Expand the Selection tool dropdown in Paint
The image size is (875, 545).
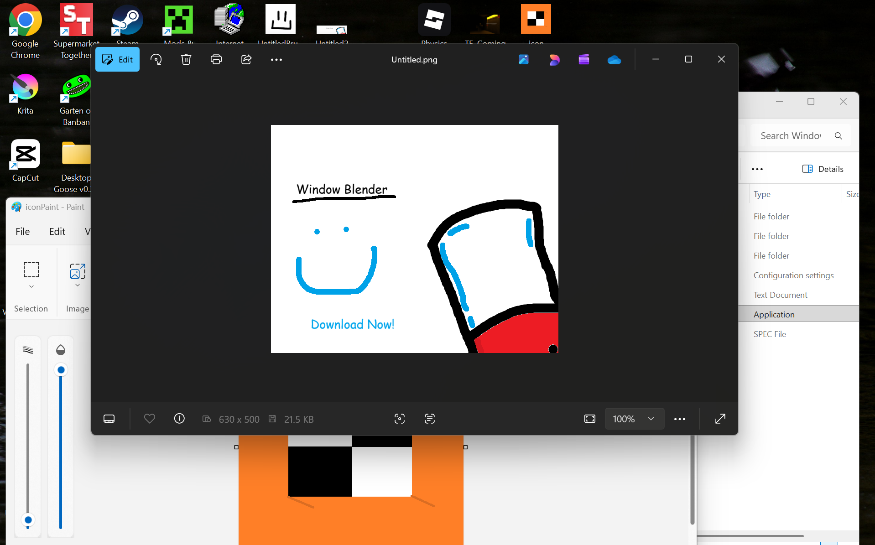[31, 286]
